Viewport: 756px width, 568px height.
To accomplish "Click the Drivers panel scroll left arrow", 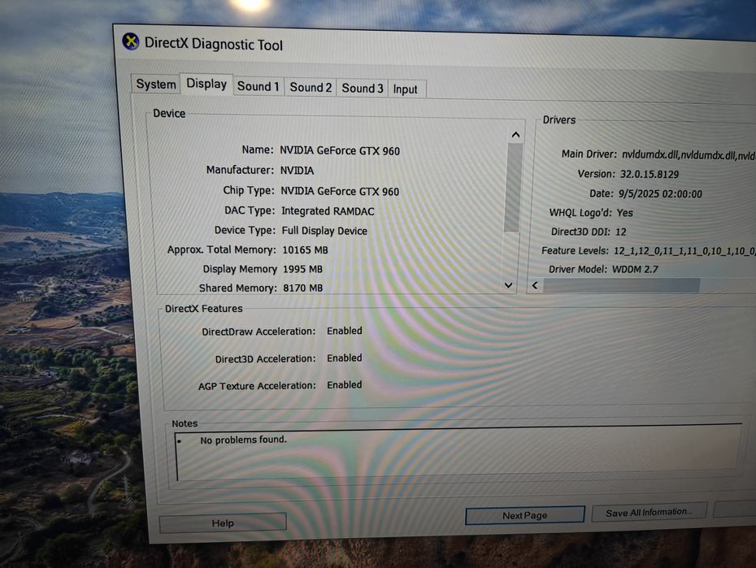I will 535,285.
